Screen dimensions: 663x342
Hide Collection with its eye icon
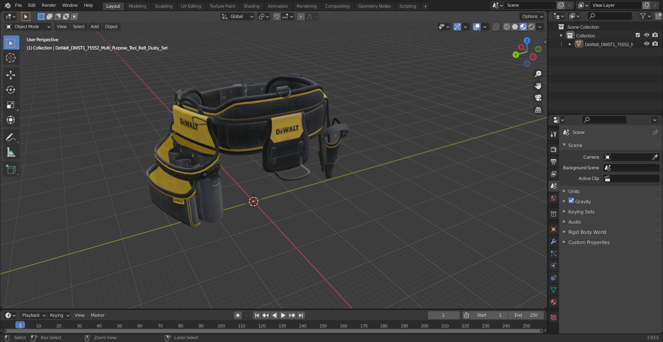pos(646,35)
